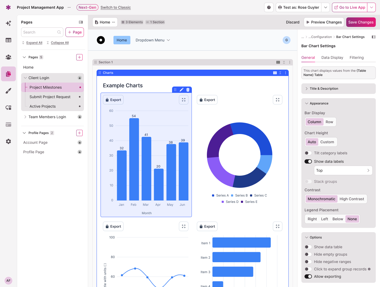380x287 pixels.
Task: Switch to the Data Display tab
Action: click(x=332, y=58)
